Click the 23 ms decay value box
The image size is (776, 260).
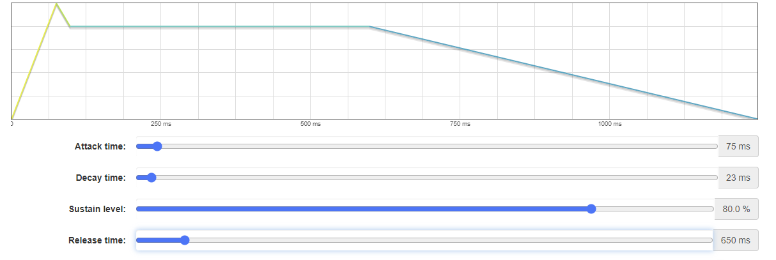point(738,178)
